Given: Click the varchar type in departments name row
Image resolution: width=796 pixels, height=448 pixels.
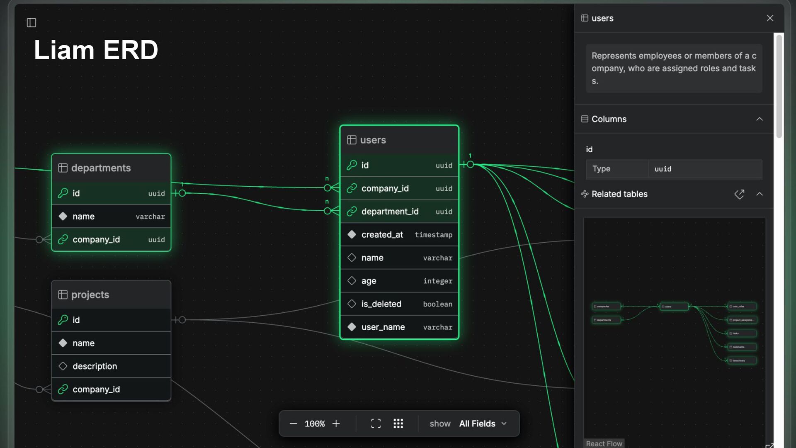Looking at the screenshot, I should (x=150, y=217).
